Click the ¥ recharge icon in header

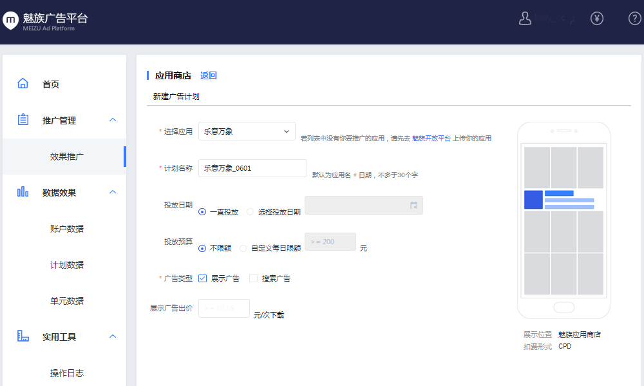tap(597, 18)
